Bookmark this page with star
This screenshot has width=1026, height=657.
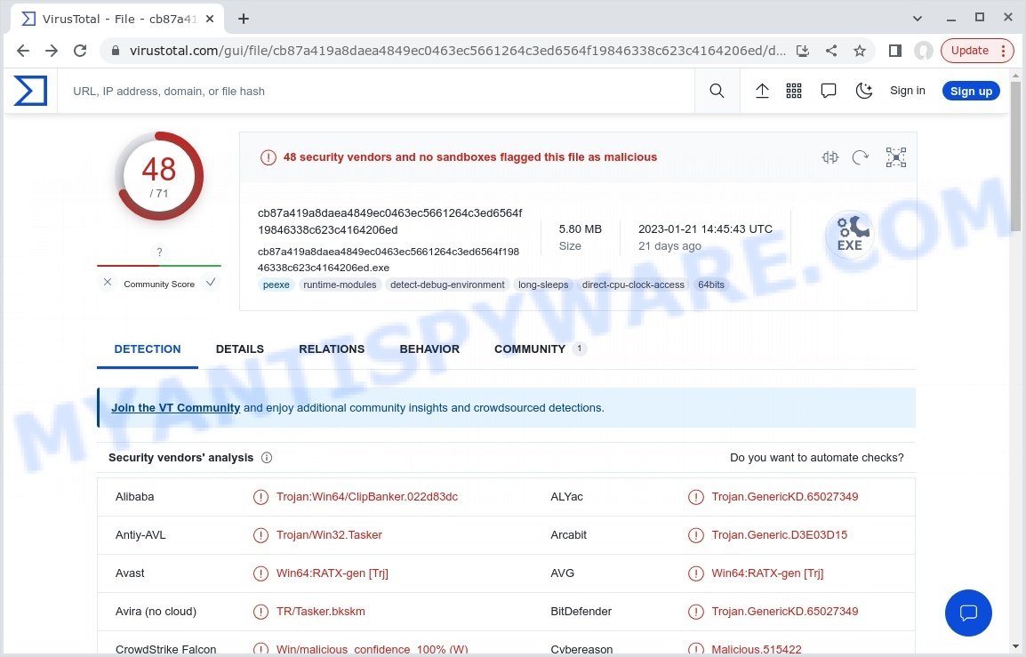coord(860,51)
